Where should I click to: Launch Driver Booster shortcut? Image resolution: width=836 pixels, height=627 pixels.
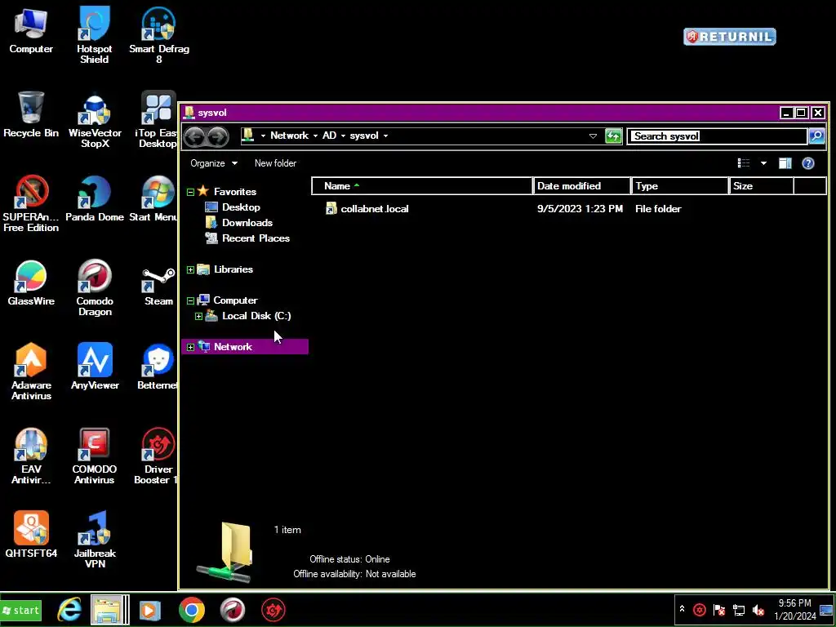pyautogui.click(x=158, y=456)
